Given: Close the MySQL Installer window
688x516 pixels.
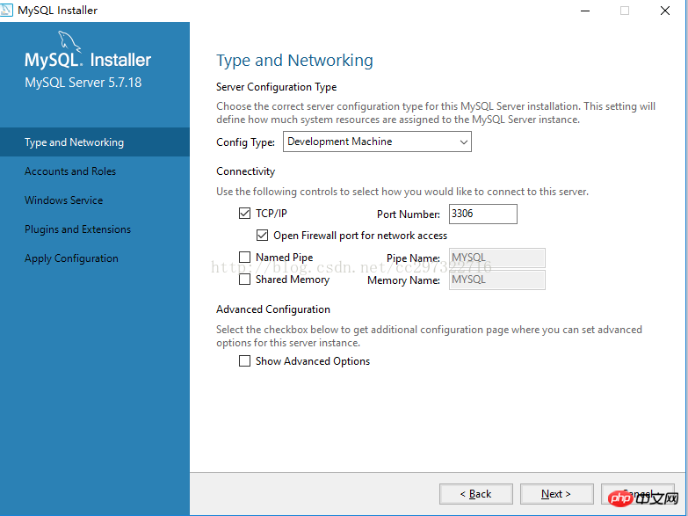Looking at the screenshot, I should pyautogui.click(x=665, y=11).
